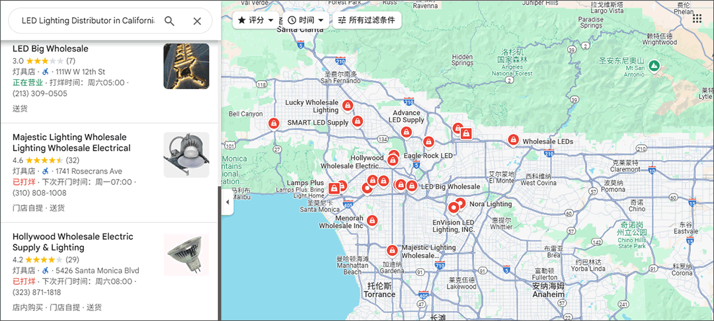Open 所有过滤条件 all filters button
This screenshot has height=321, width=714.
[367, 20]
